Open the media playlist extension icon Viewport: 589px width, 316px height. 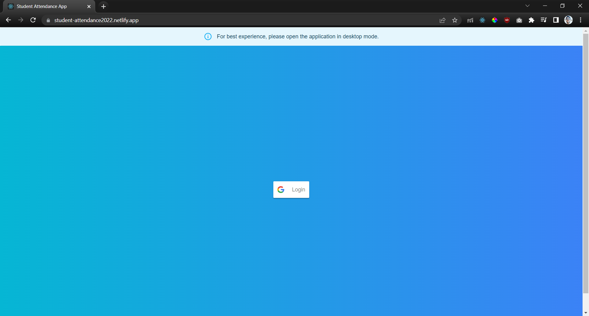(x=544, y=20)
